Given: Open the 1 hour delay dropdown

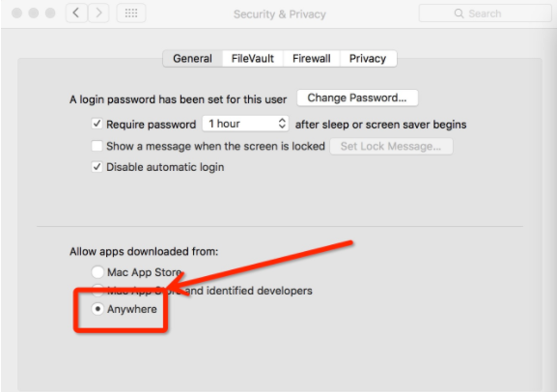Looking at the screenshot, I should coord(245,124).
